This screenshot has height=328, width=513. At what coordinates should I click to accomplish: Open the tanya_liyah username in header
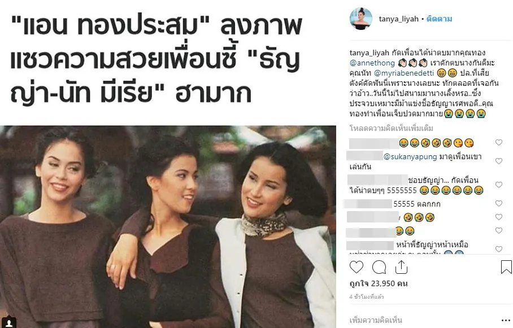(x=398, y=19)
